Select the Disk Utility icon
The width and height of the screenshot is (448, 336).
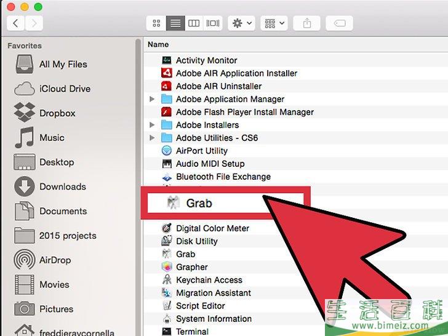(x=167, y=241)
